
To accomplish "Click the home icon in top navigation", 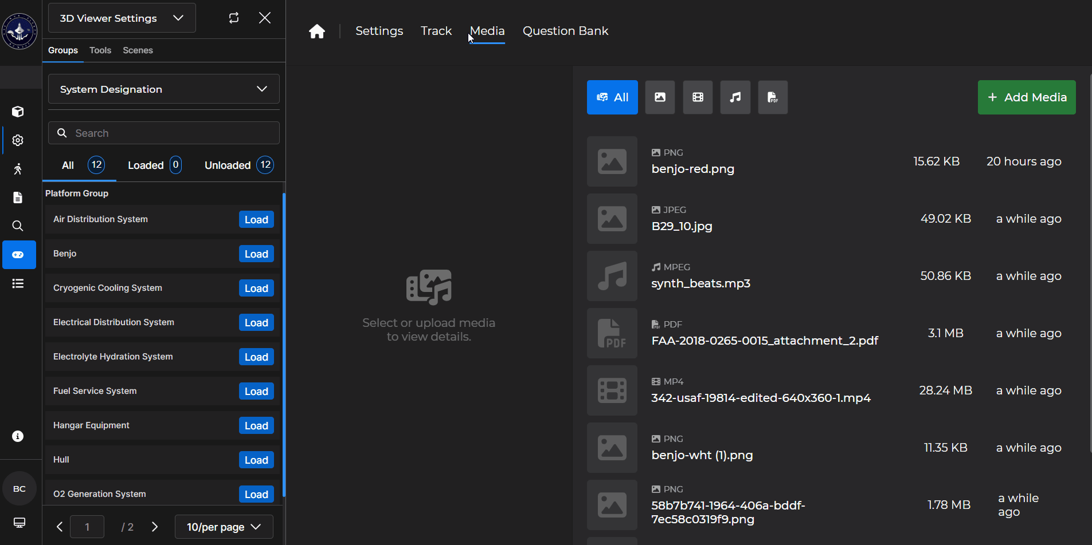I will coord(317,31).
